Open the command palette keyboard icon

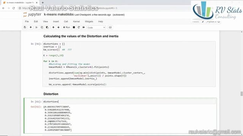(110, 27)
